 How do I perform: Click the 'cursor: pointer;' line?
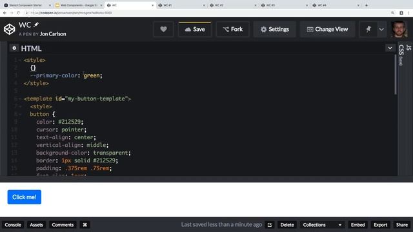(61, 130)
